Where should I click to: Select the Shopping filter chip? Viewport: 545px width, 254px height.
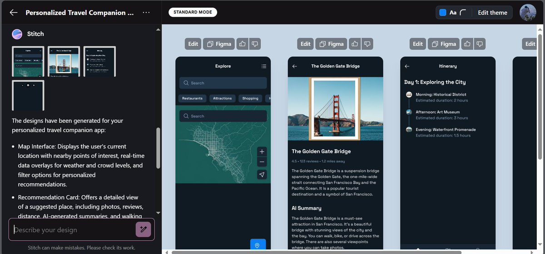[250, 98]
